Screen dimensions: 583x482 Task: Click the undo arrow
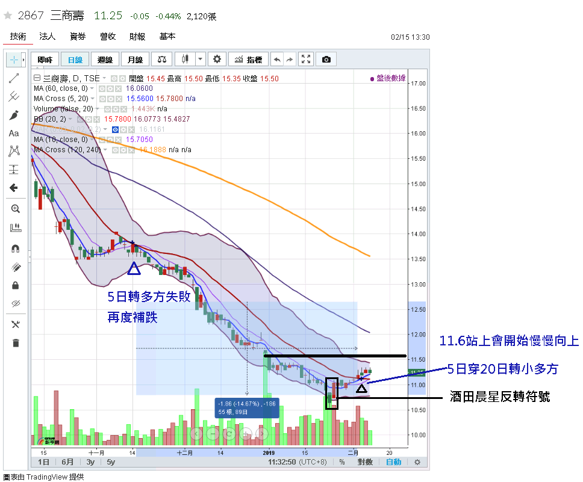(x=277, y=60)
